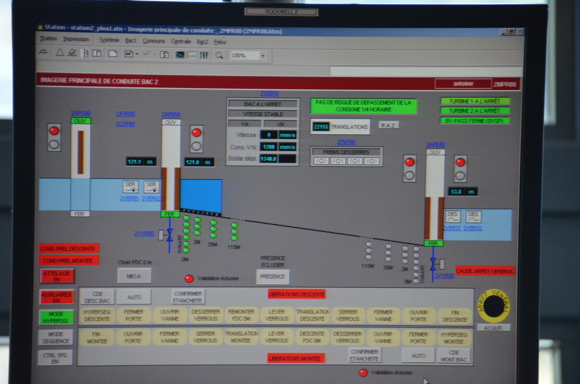
Task: Click the Cons. V.N. 1200 speed field
Action: [x=269, y=147]
